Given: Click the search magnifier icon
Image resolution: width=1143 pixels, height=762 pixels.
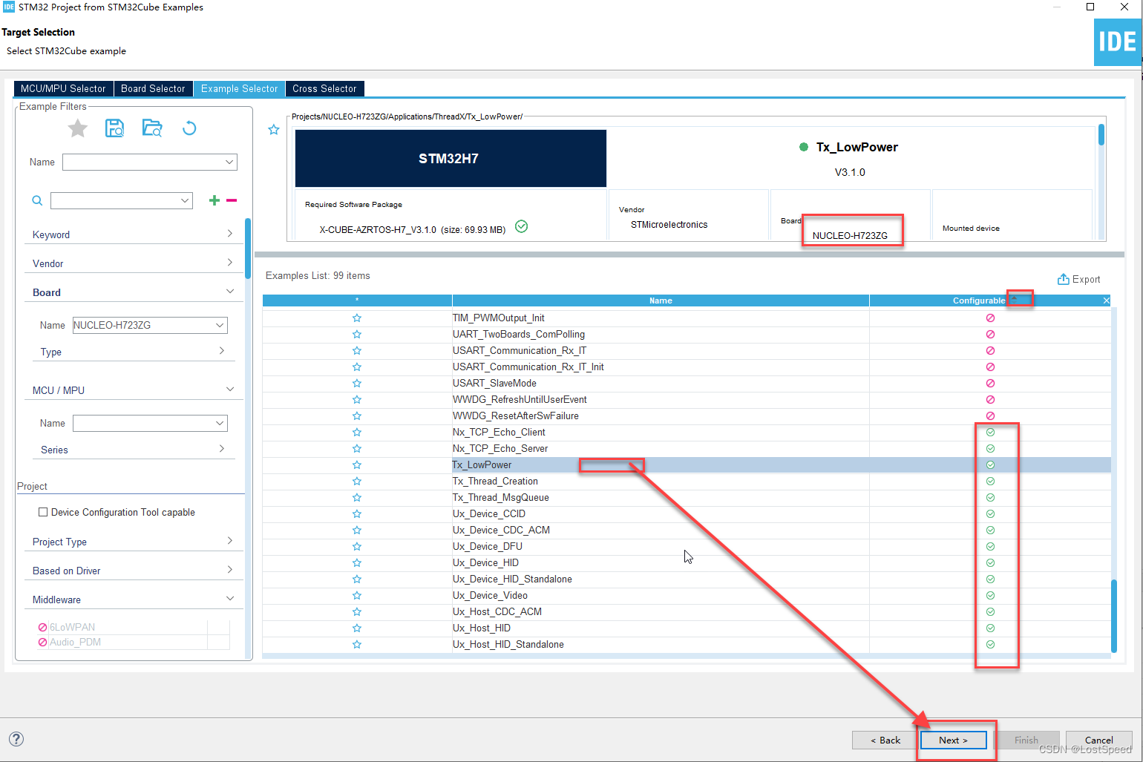Looking at the screenshot, I should [x=37, y=200].
